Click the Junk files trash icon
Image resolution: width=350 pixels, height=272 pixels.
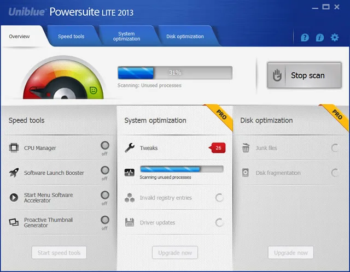[246, 148]
